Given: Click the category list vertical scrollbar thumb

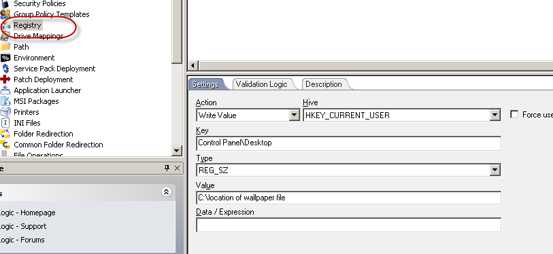Looking at the screenshot, I should 177,32.
